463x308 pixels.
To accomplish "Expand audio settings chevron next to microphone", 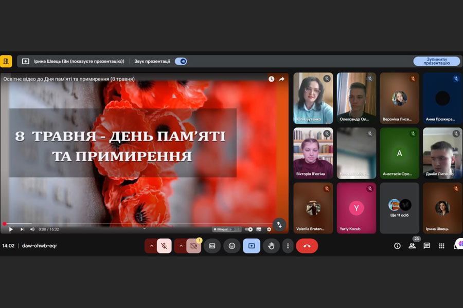I will pos(151,246).
